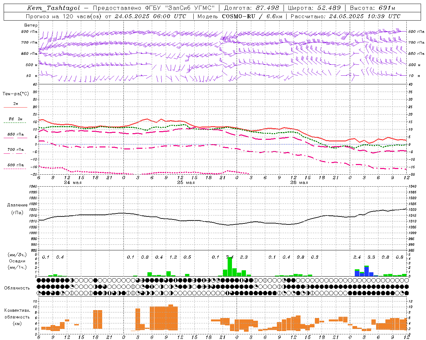The image size is (426, 340).
Task: Click the Облачность cloud cover label
Action: coord(17,288)
